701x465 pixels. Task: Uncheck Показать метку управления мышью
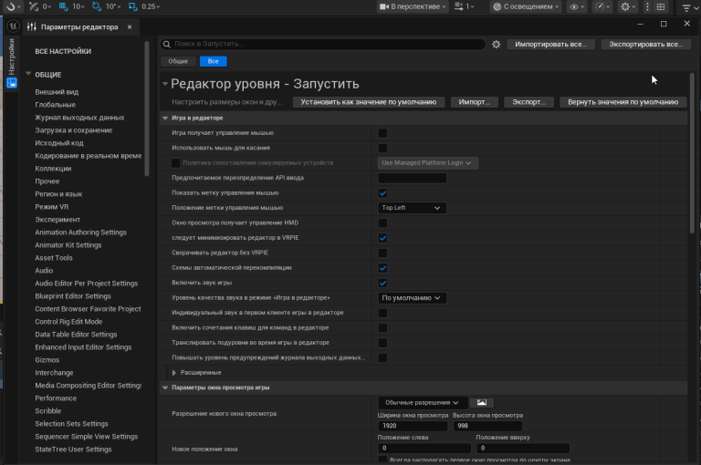click(382, 193)
